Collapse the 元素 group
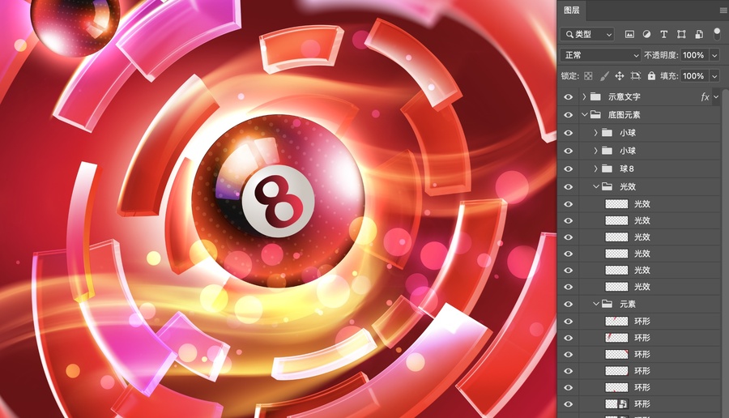Image resolution: width=729 pixels, height=418 pixels. [595, 304]
